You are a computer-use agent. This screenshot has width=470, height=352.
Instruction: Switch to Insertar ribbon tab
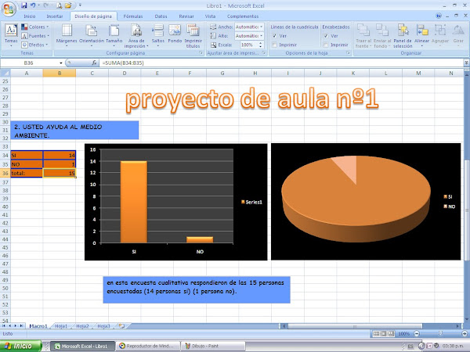tap(55, 16)
